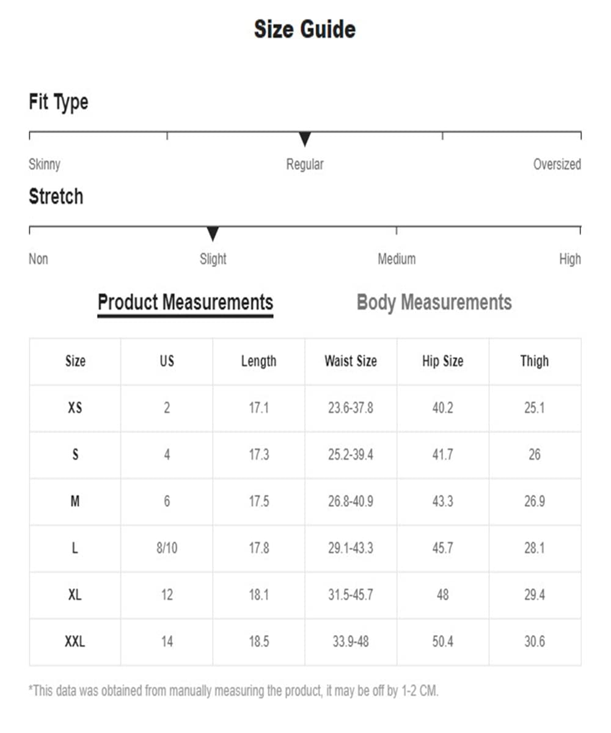Select the XS size row label
This screenshot has height=733, width=611.
pos(75,407)
